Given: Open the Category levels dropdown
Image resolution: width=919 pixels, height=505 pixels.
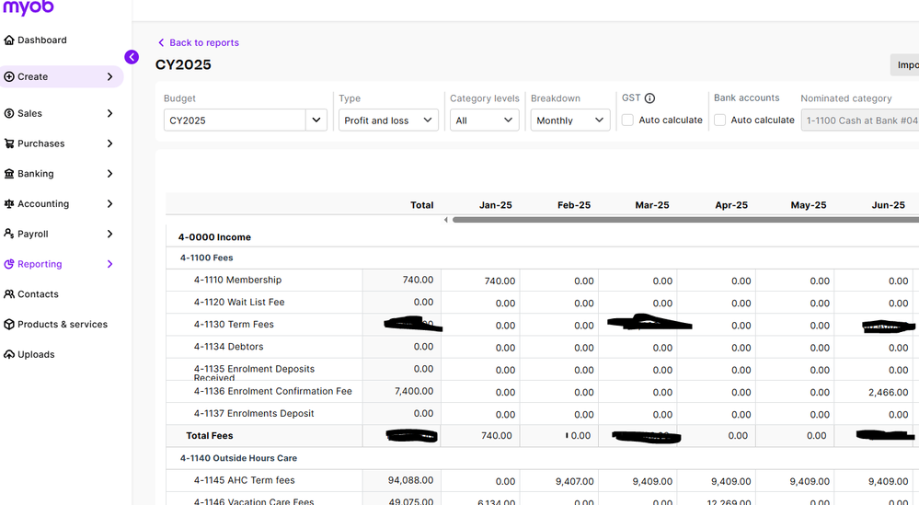Looking at the screenshot, I should tap(484, 121).
